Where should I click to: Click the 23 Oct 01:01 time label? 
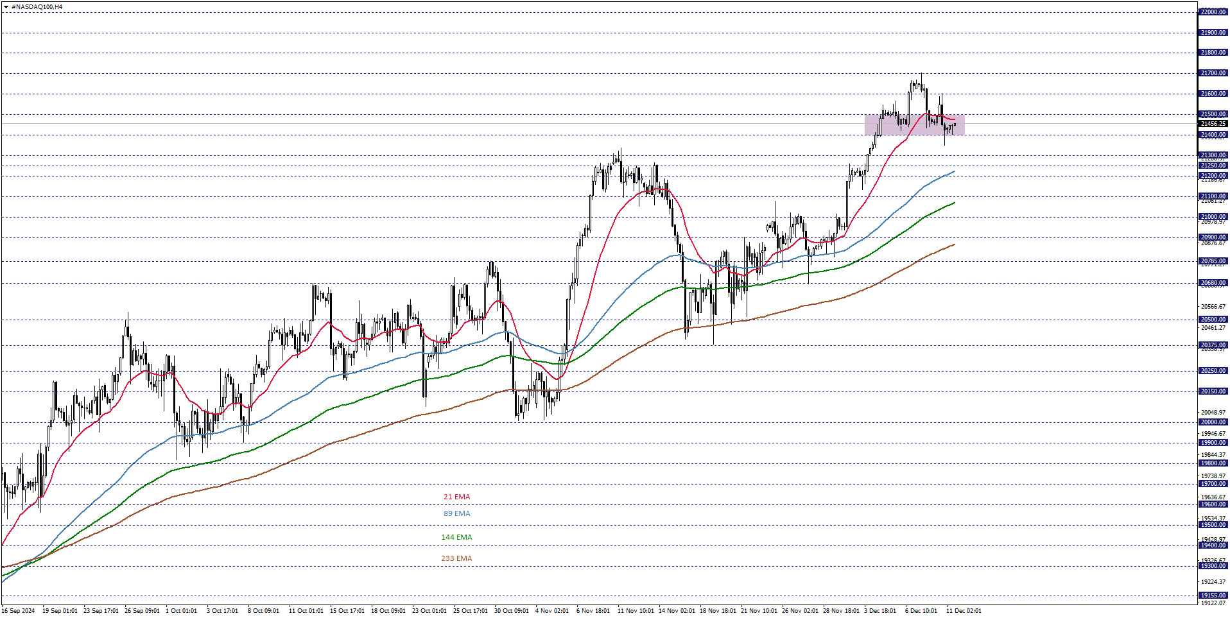click(429, 611)
